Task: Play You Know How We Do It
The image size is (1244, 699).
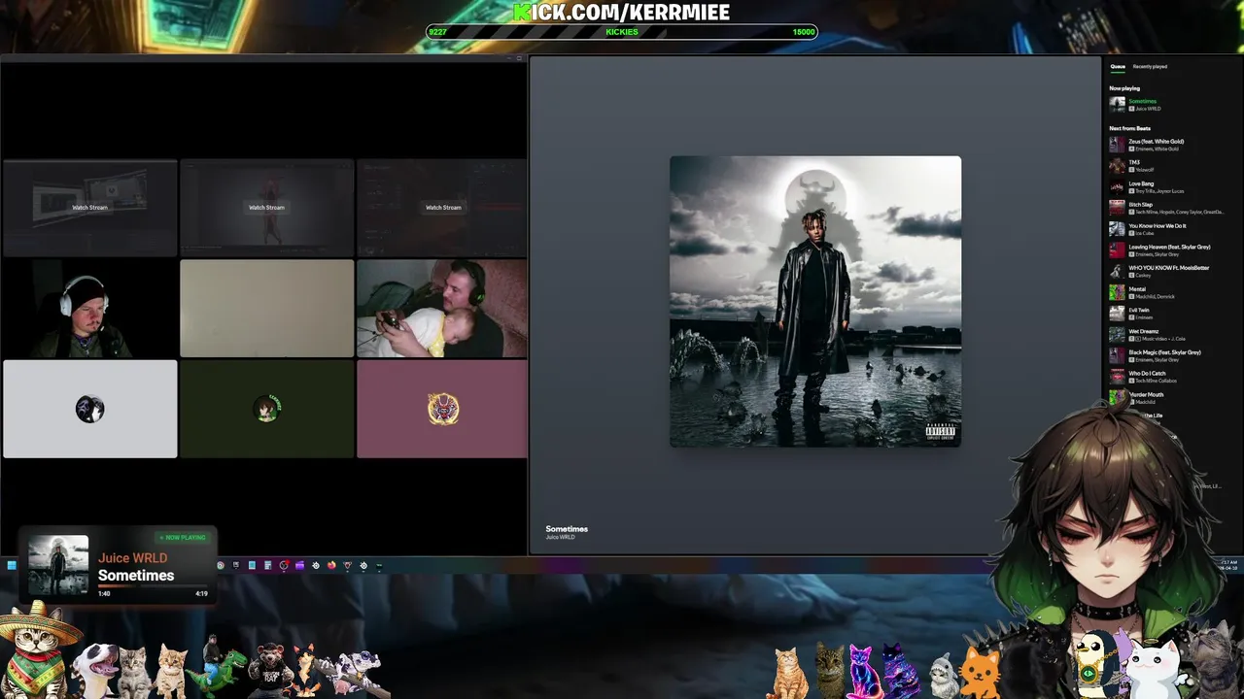Action: pyautogui.click(x=1166, y=229)
